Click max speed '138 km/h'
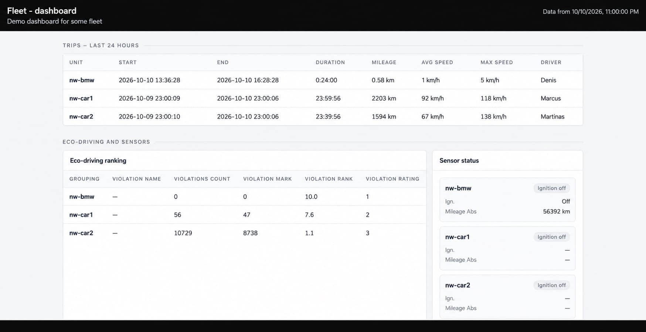The width and height of the screenshot is (646, 332). click(493, 117)
